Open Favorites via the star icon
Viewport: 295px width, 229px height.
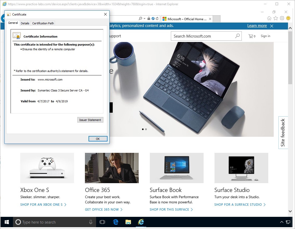point(276,18)
